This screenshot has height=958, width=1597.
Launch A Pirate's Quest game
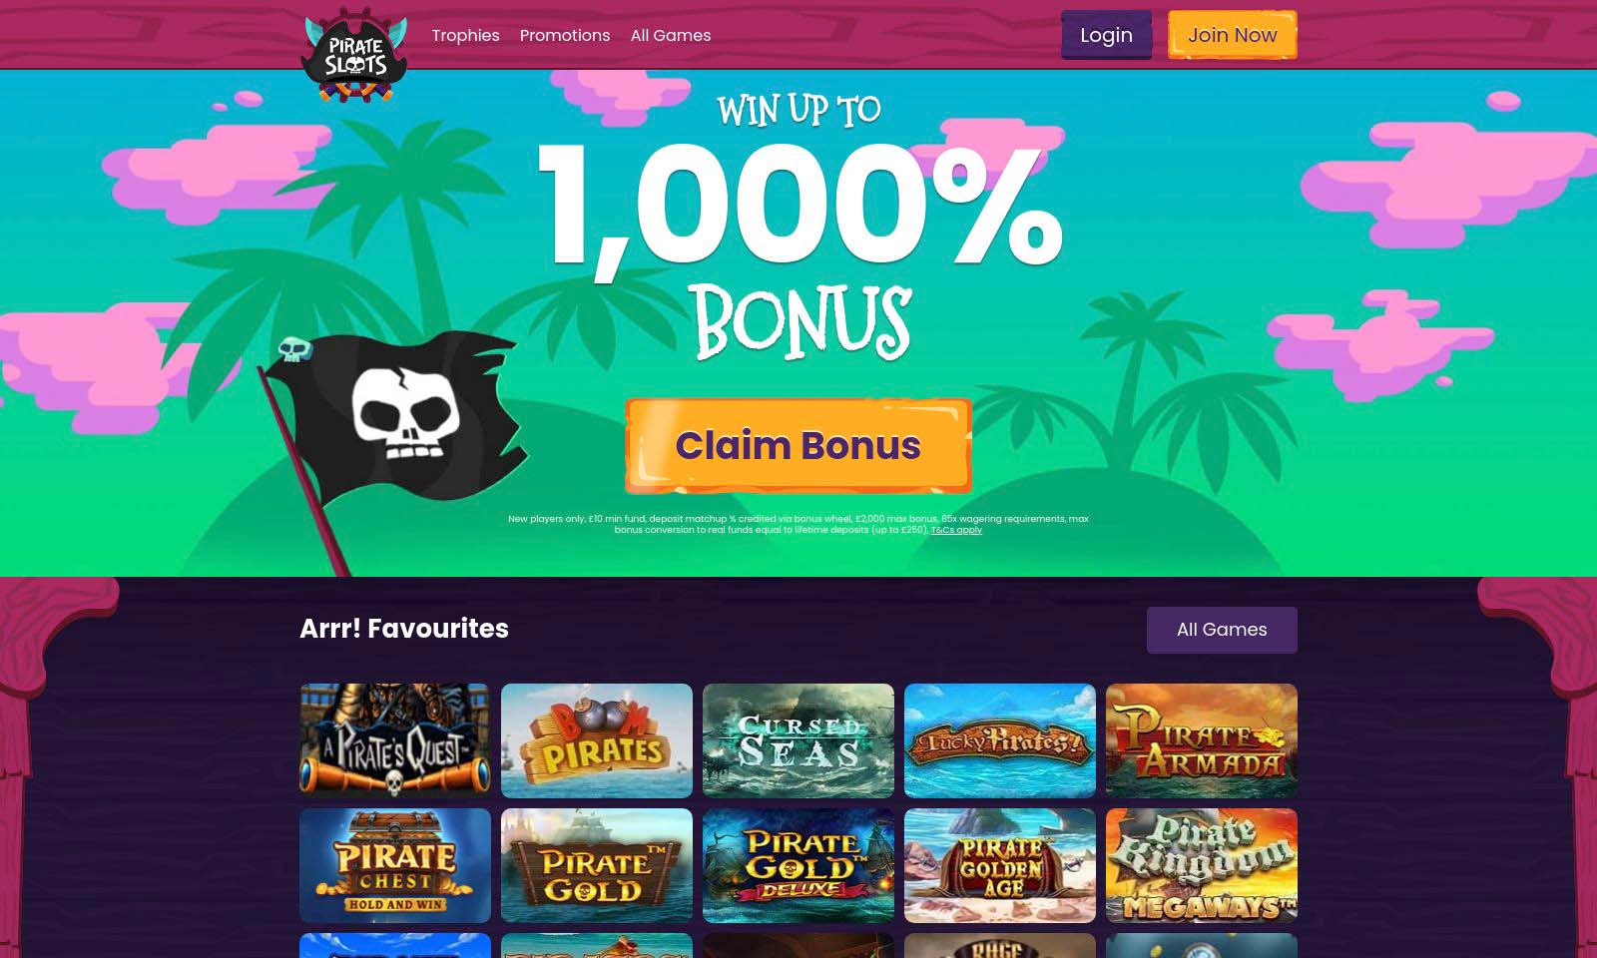pyautogui.click(x=395, y=740)
